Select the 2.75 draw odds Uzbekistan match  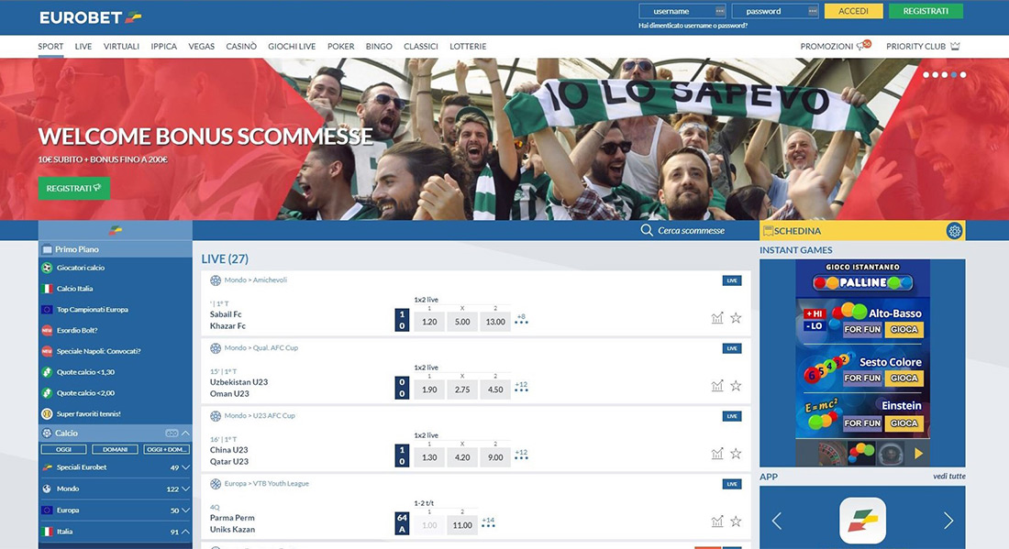(x=462, y=390)
